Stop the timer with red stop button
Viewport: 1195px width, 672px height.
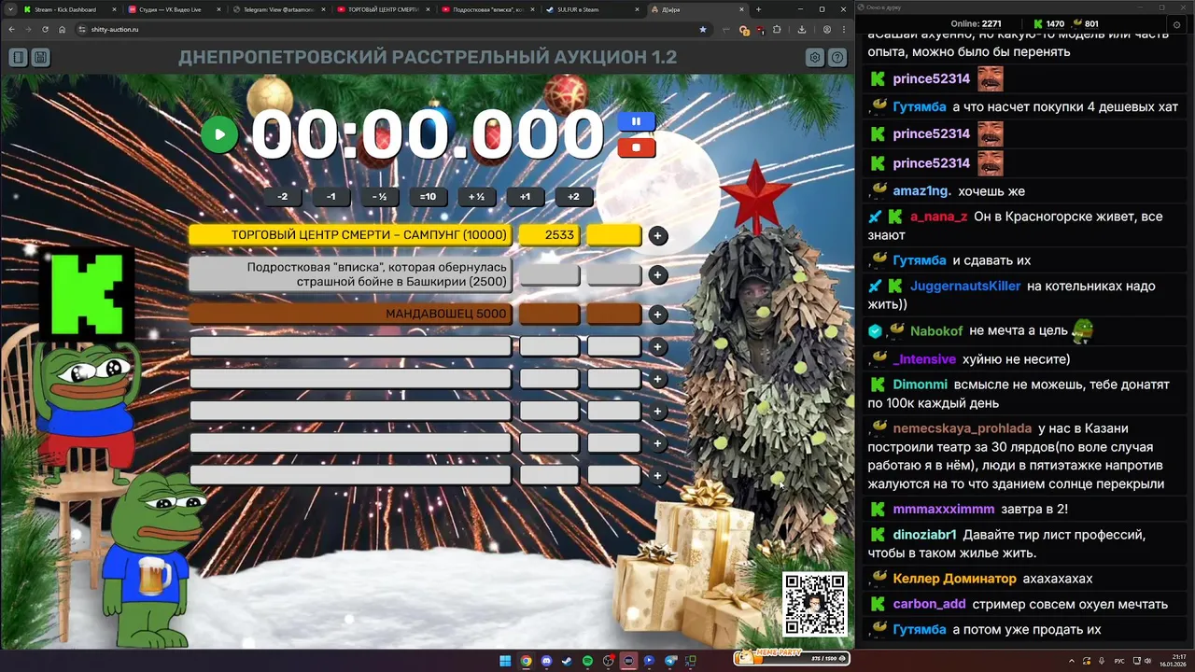pyautogui.click(x=636, y=147)
